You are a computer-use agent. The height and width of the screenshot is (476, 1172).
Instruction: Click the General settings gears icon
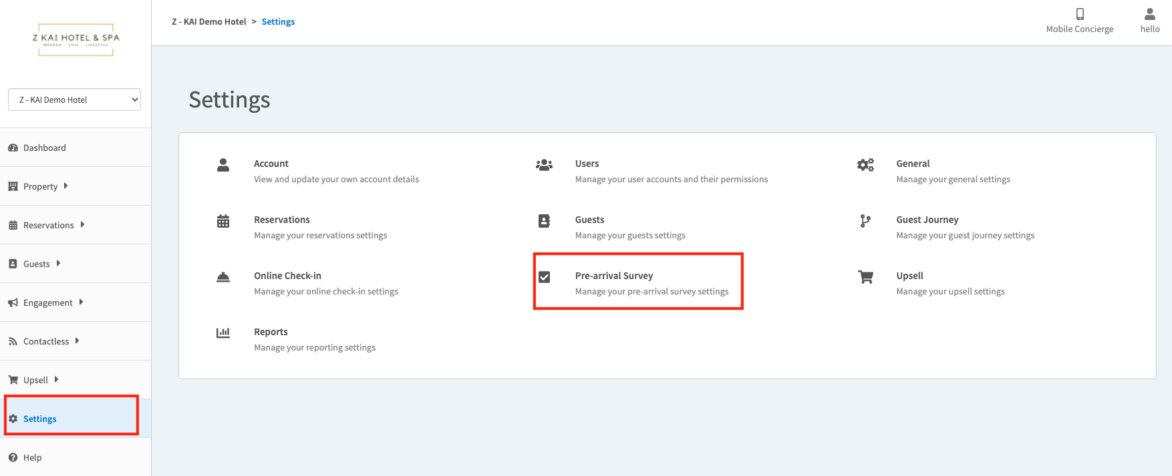[x=865, y=165]
